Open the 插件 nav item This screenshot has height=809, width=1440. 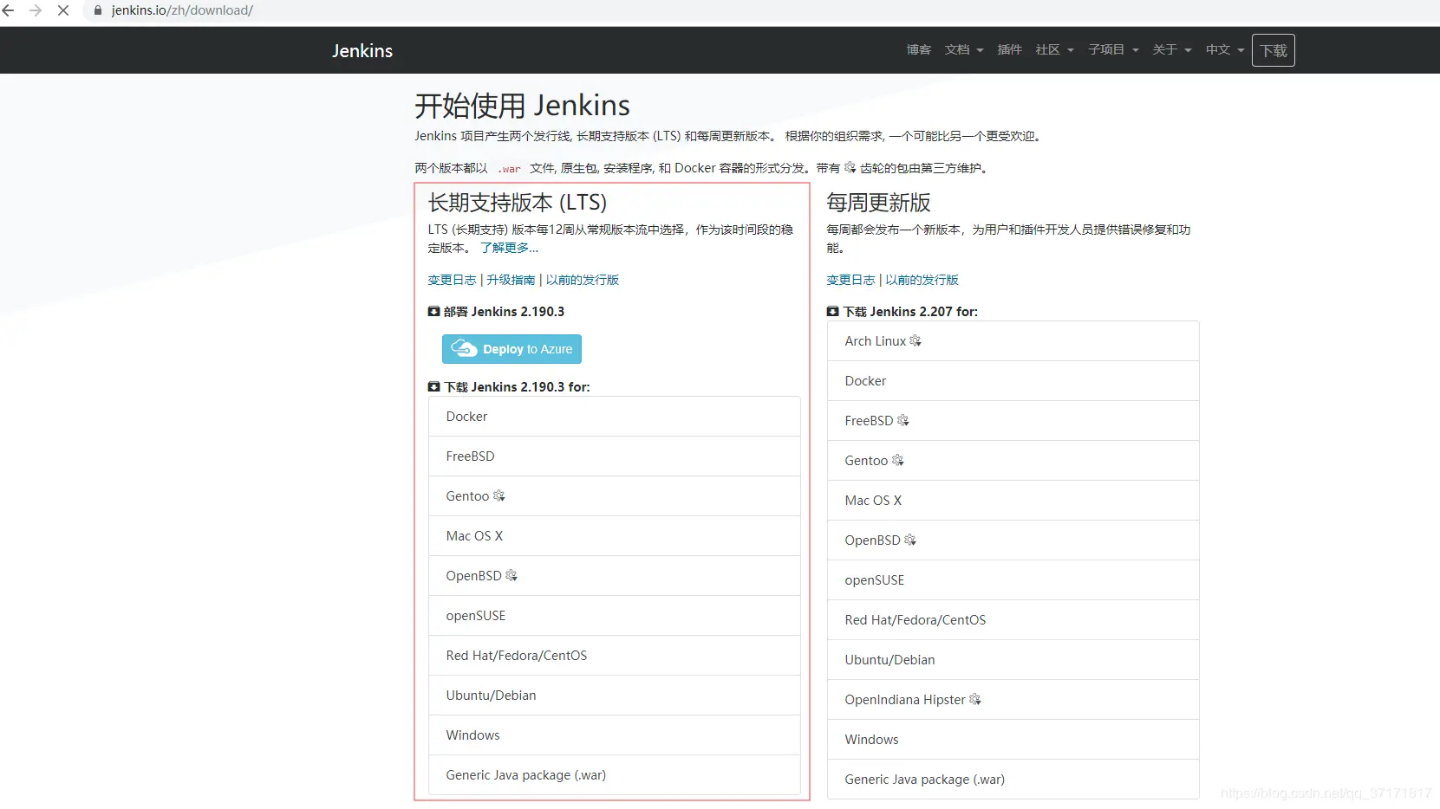(x=1009, y=50)
